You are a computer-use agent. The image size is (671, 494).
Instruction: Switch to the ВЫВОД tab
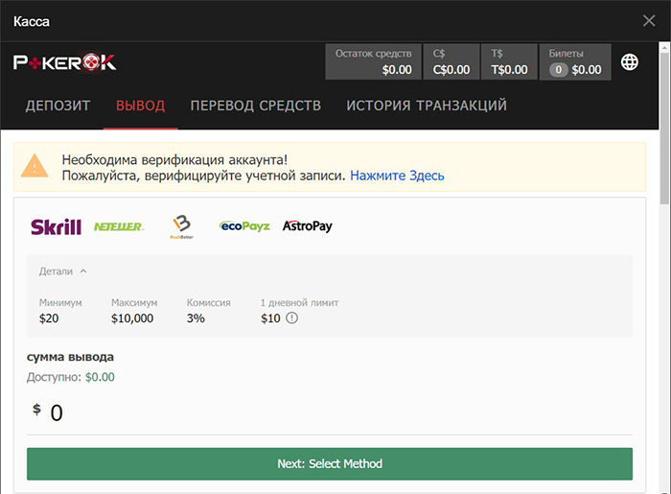pyautogui.click(x=140, y=106)
